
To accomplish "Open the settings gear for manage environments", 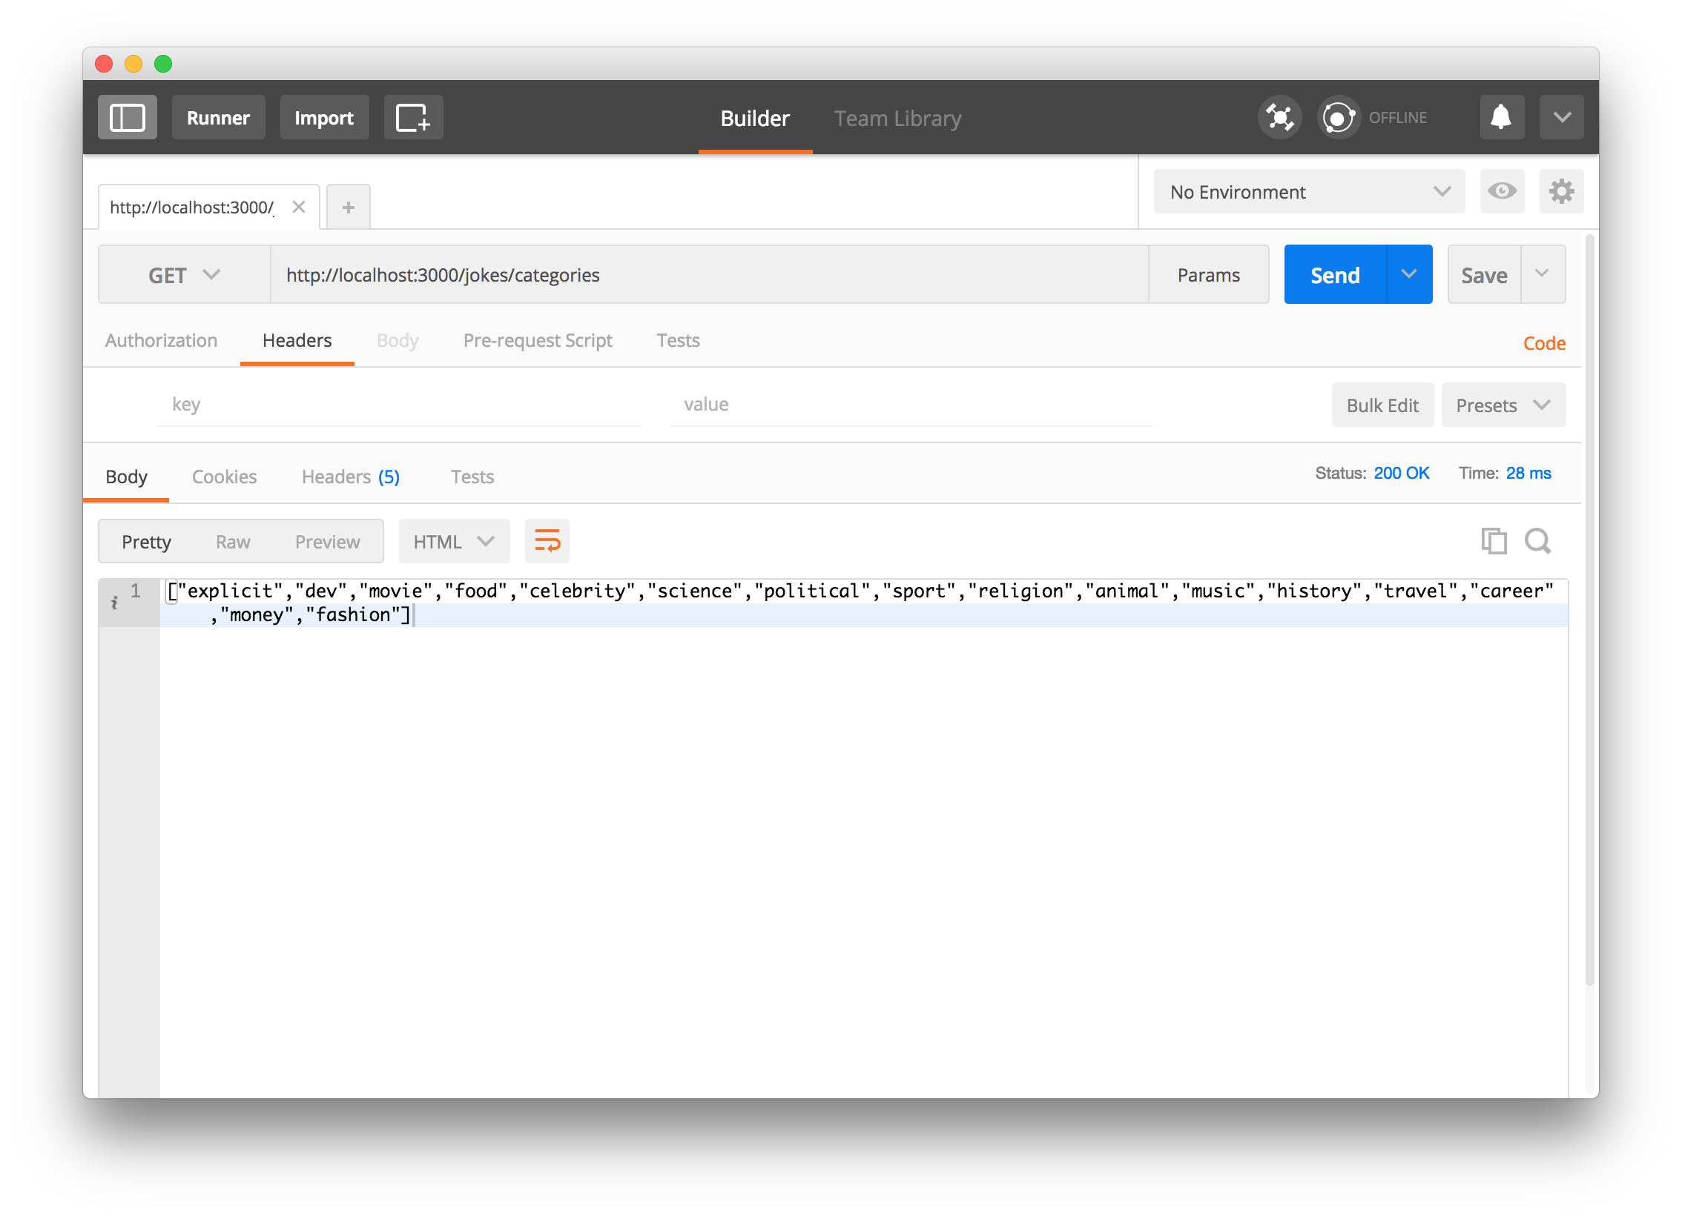I will coord(1561,192).
